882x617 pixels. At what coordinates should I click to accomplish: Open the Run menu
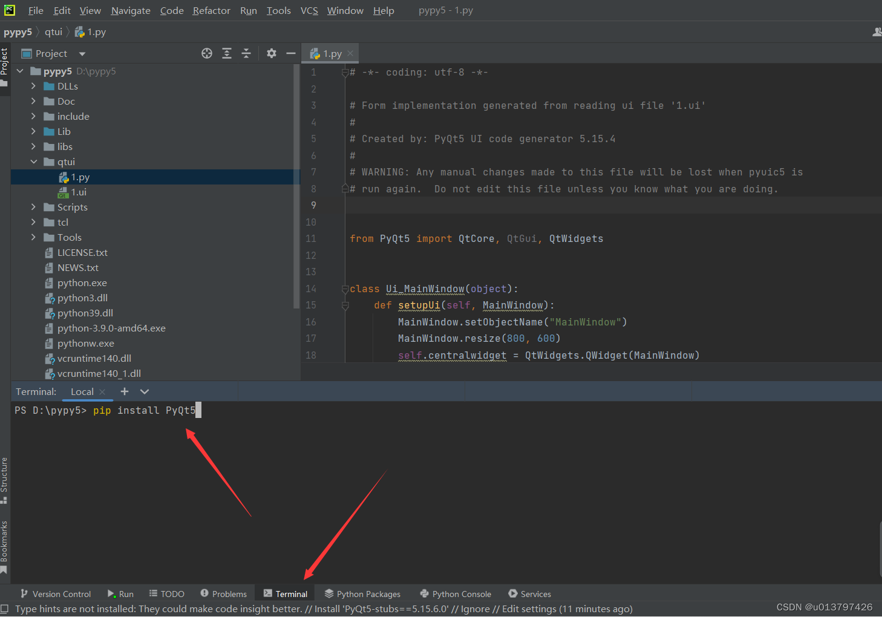coord(249,10)
